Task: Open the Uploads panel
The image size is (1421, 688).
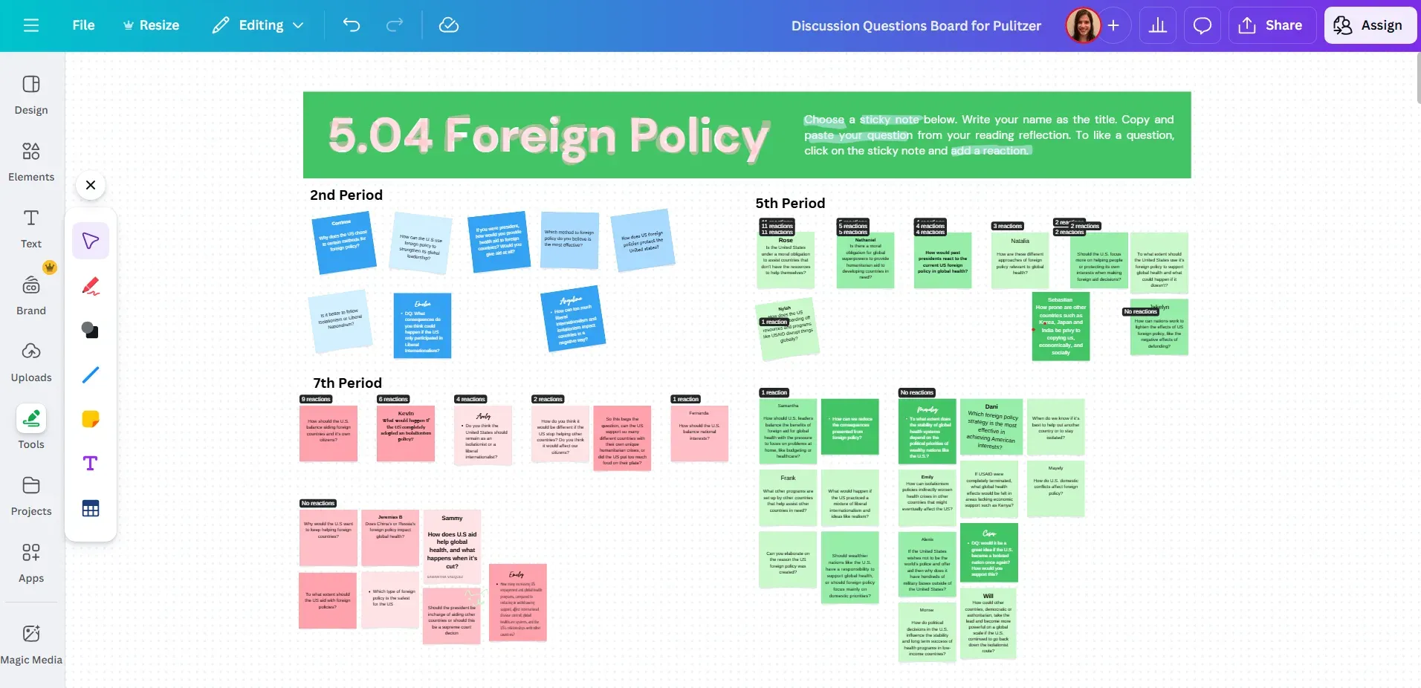Action: point(31,363)
